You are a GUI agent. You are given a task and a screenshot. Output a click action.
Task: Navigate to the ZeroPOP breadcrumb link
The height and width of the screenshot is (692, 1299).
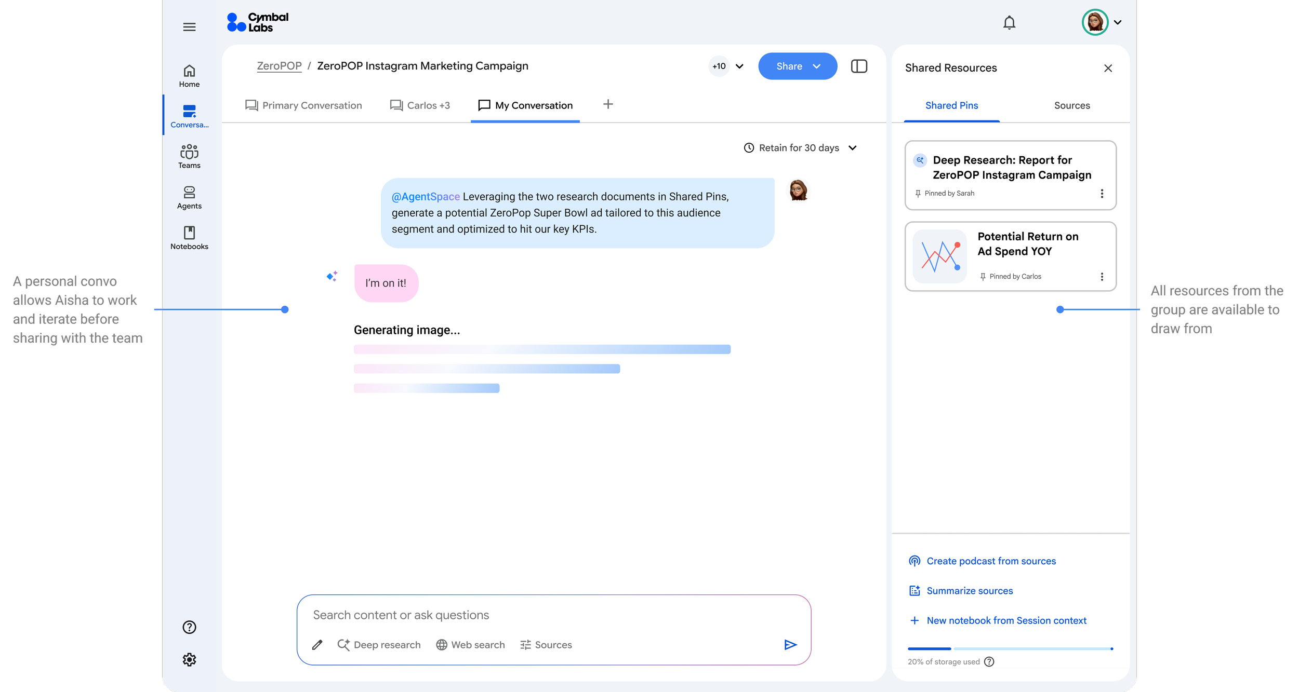coord(279,66)
